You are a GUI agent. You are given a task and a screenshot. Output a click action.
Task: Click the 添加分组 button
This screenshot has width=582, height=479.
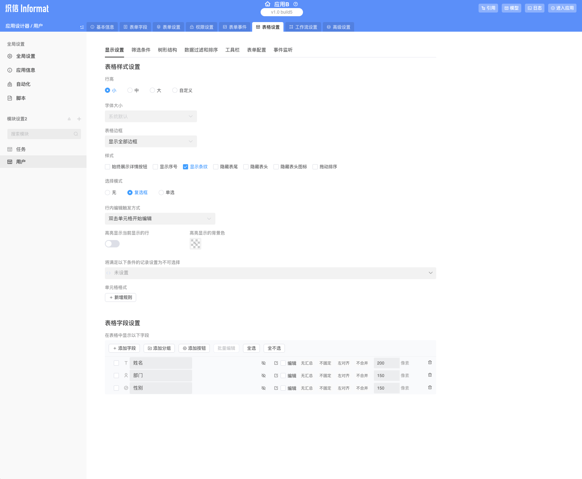point(159,348)
